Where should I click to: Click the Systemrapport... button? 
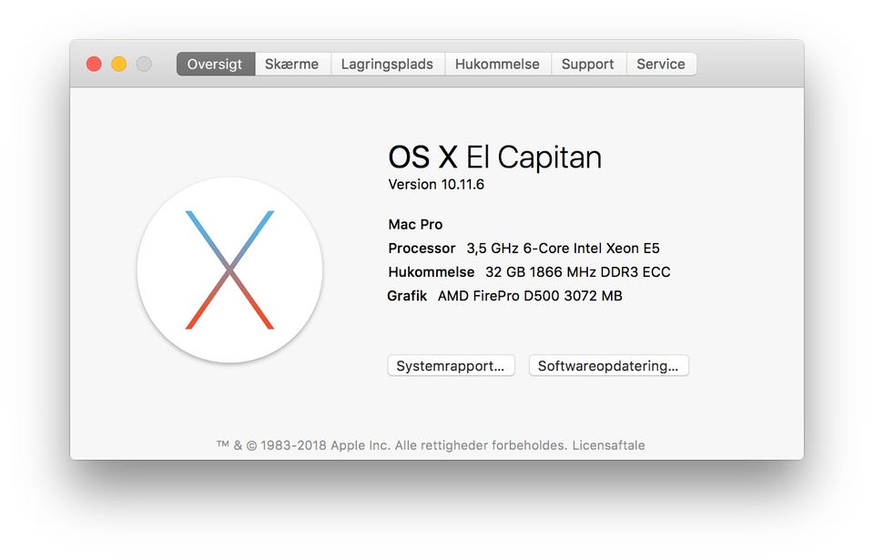[451, 366]
